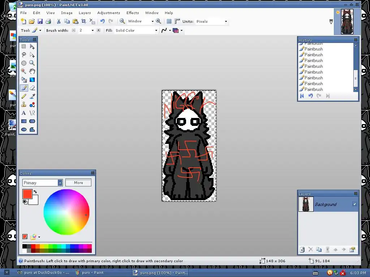Open the Effects menu
The image size is (370, 277).
click(x=133, y=13)
